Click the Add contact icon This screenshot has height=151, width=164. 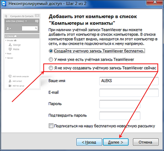[10, 81]
